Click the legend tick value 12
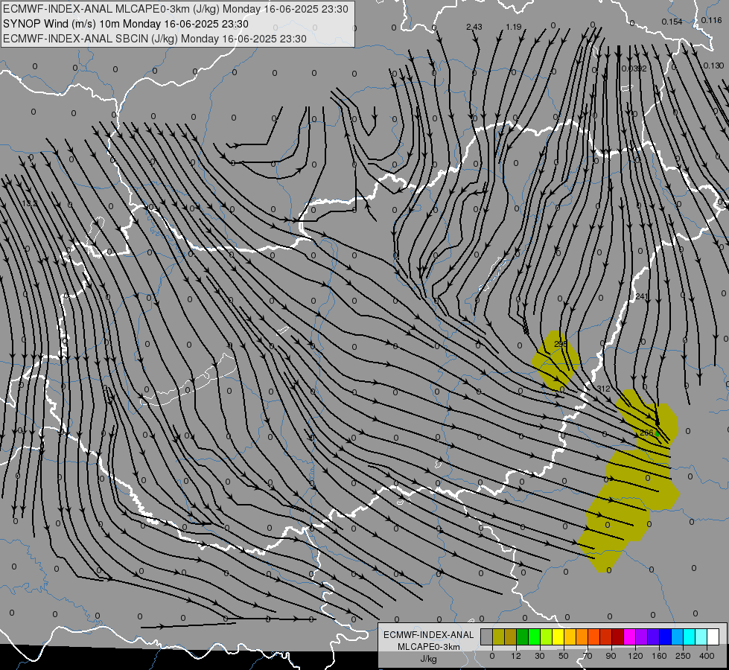 [x=516, y=656]
